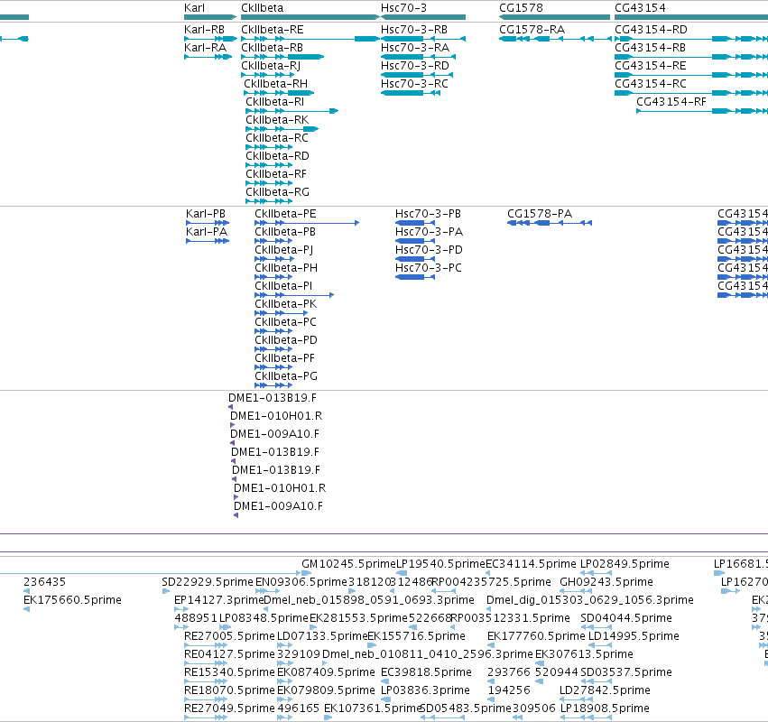Select protein label CkIIbeta-PK
This screenshot has width=768, height=722.
click(286, 304)
